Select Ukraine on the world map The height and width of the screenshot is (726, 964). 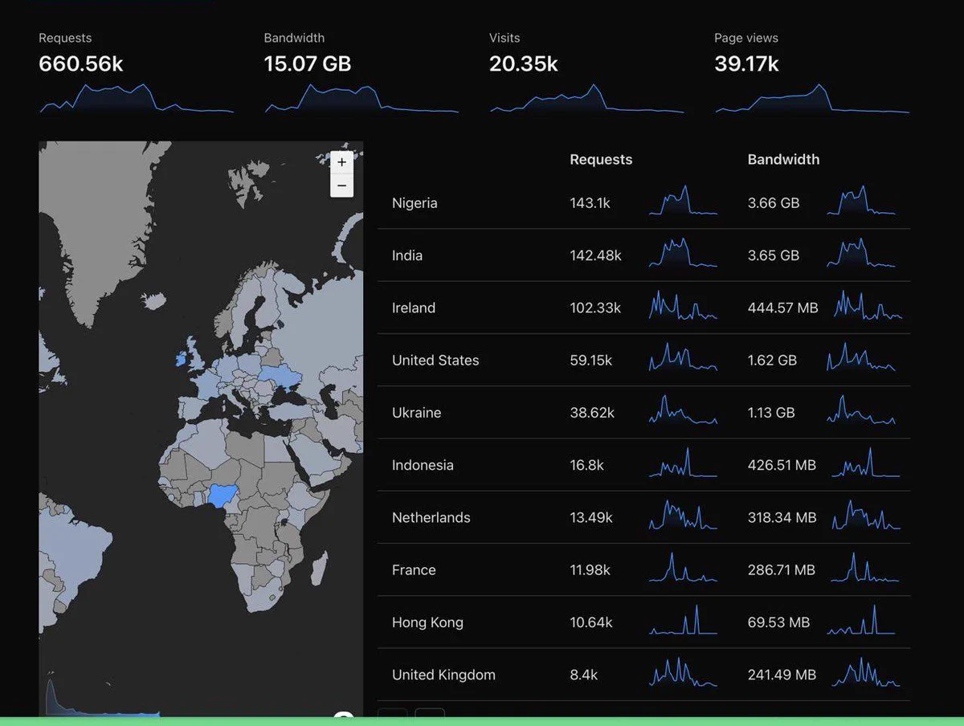click(x=281, y=374)
